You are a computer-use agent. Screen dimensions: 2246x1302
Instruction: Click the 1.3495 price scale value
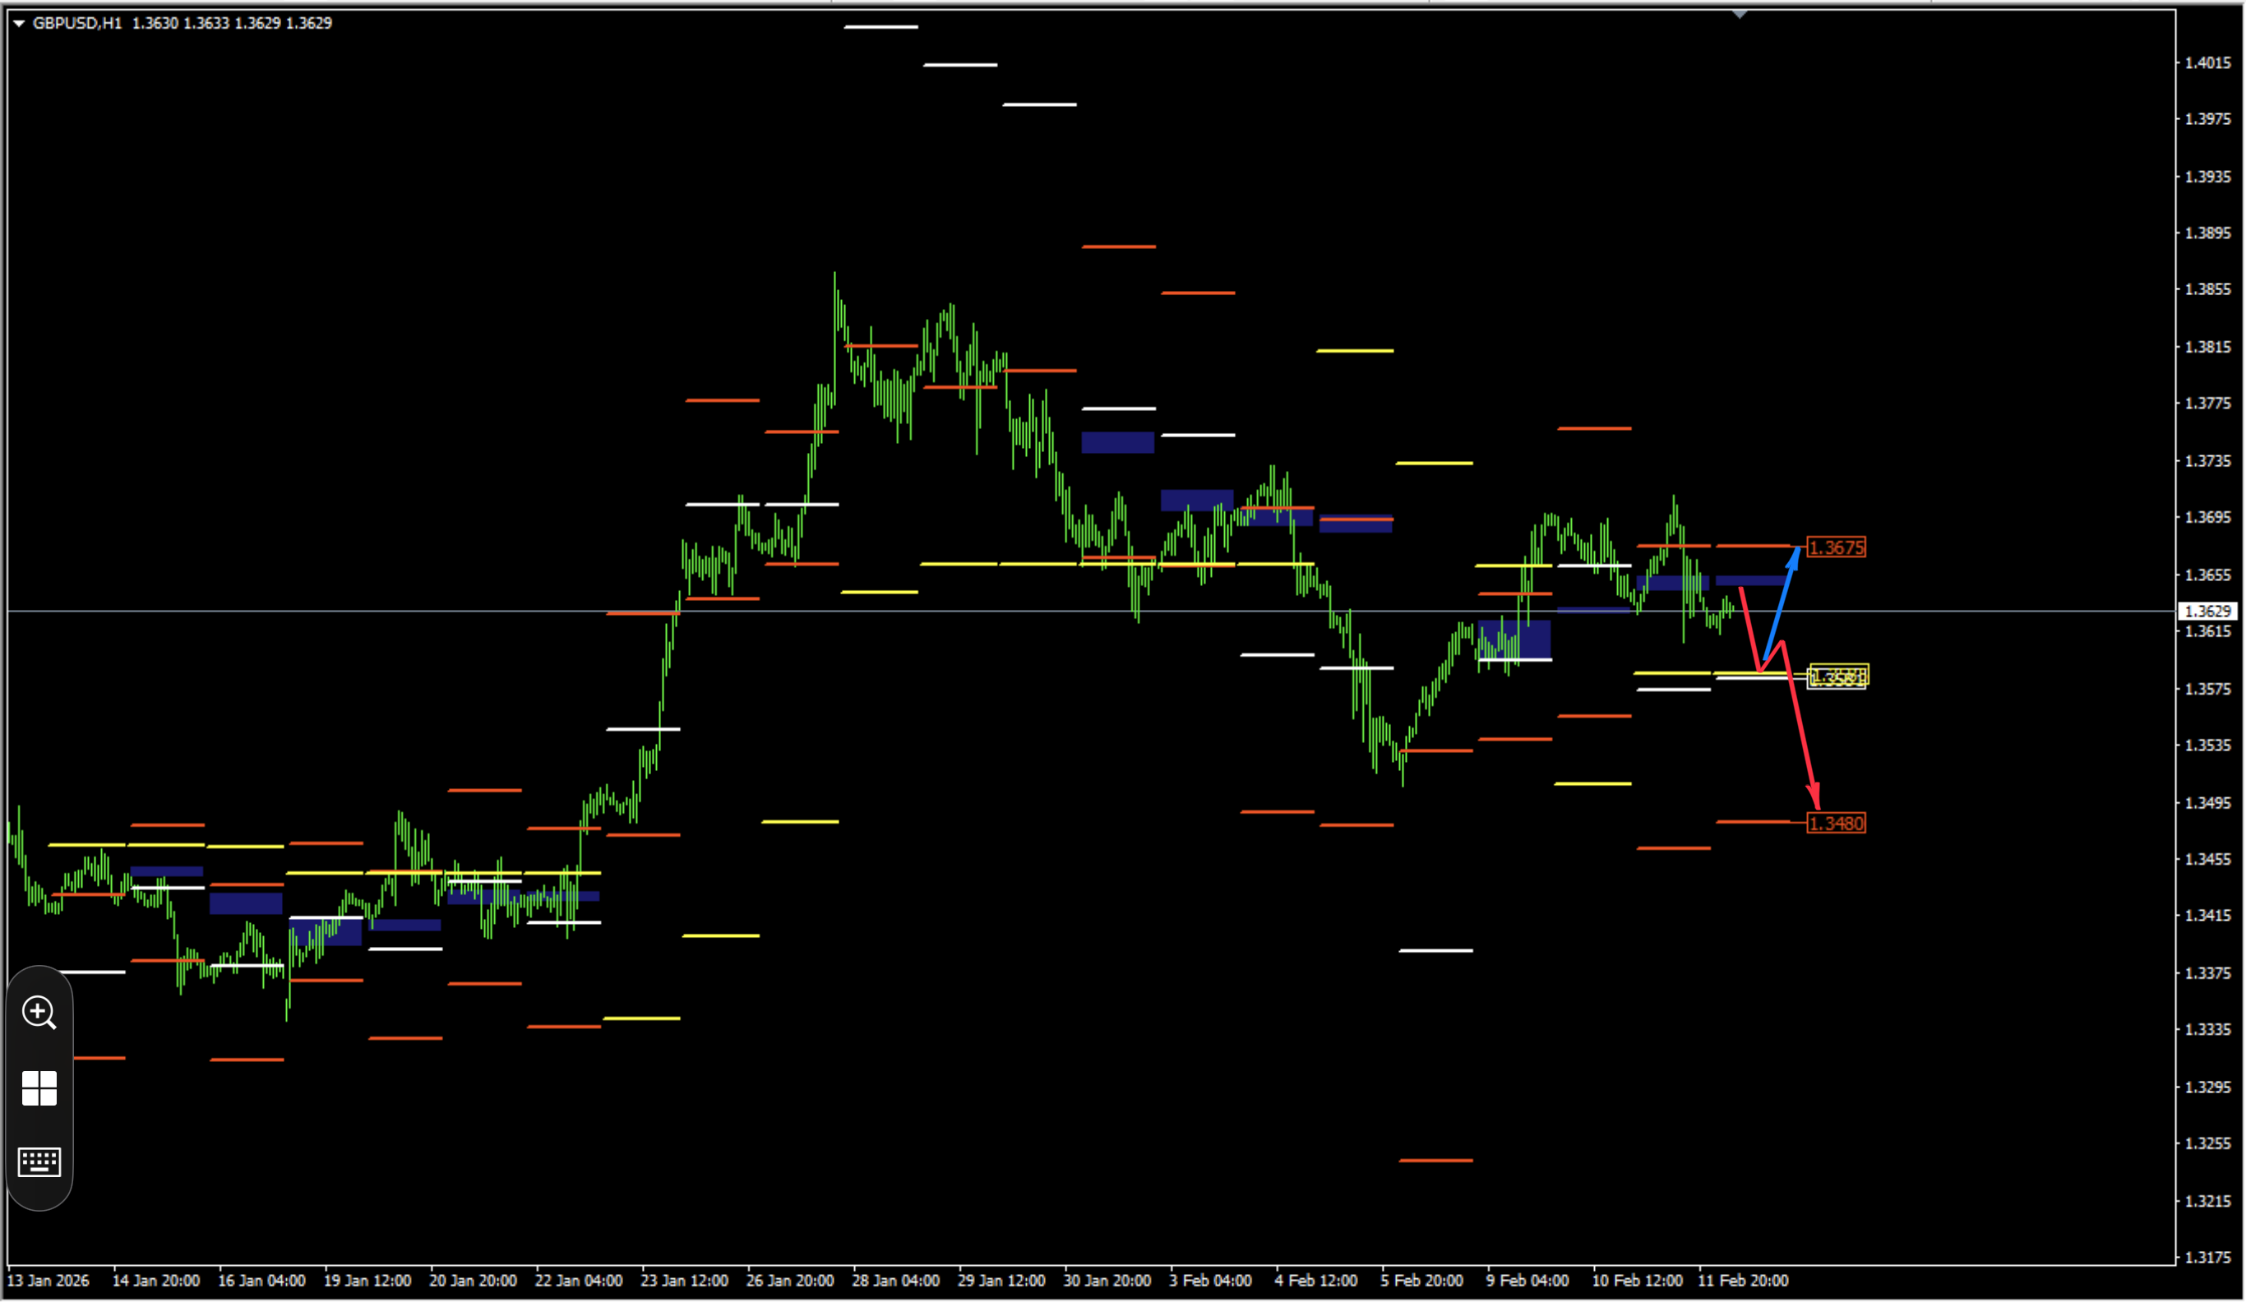(2207, 803)
